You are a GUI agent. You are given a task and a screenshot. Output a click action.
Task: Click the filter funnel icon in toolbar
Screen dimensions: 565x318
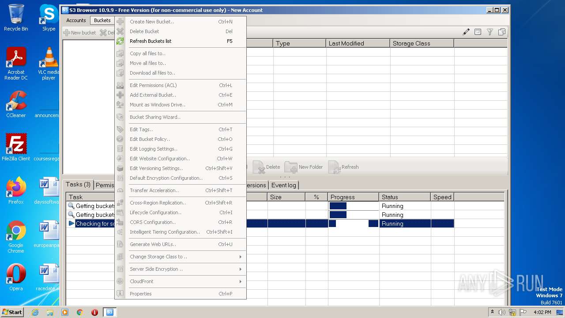tap(490, 32)
